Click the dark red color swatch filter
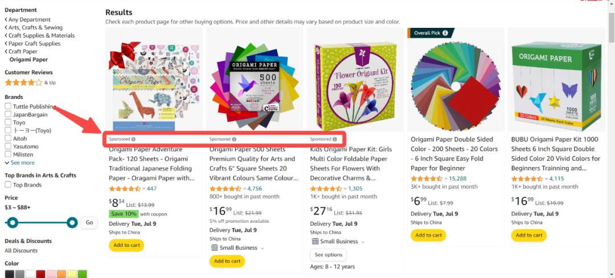The image size is (615, 278). (x=40, y=274)
